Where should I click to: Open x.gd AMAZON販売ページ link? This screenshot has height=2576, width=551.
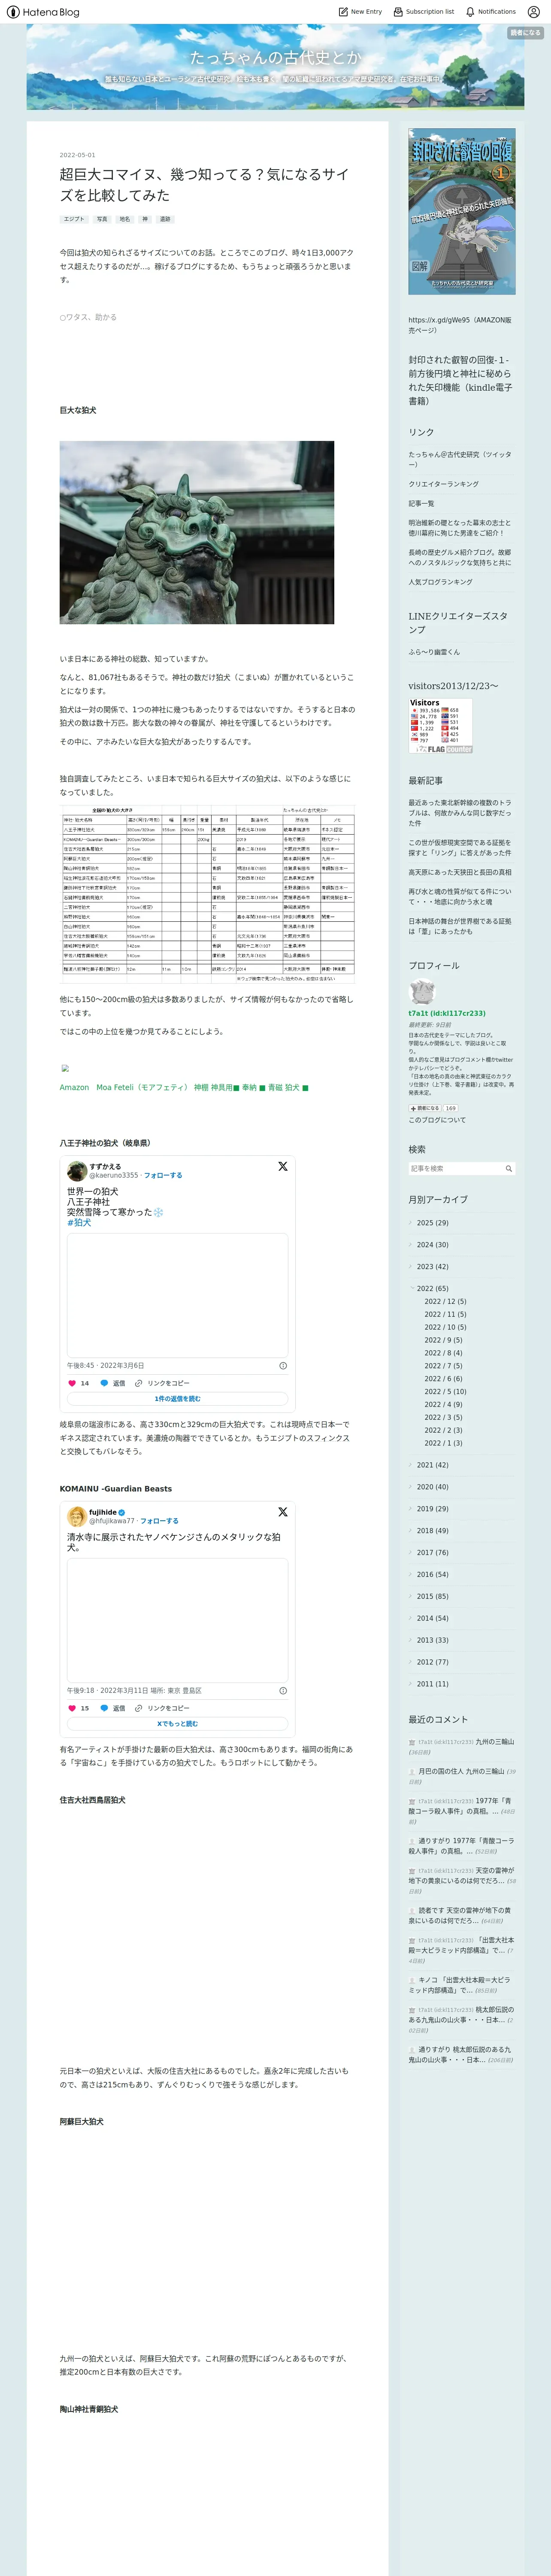point(460,325)
